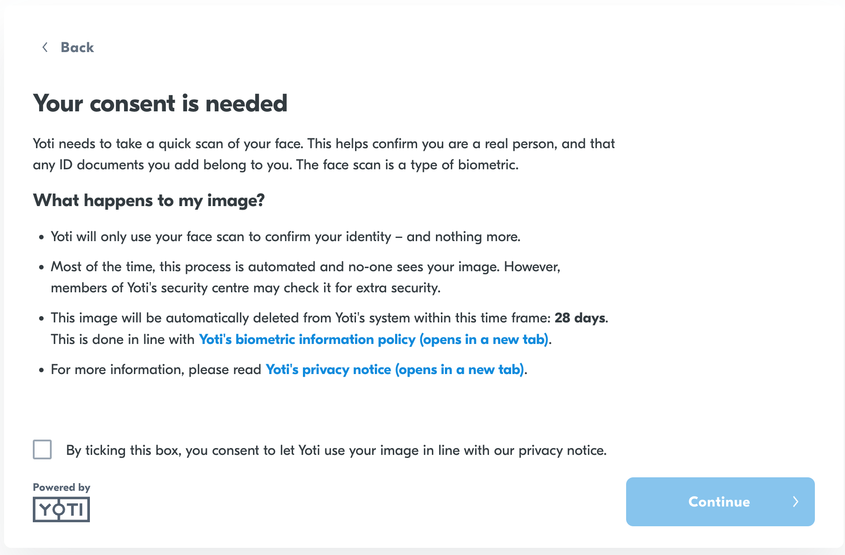Open Yoti's privacy notice link
This screenshot has height=555, width=845.
tap(395, 369)
